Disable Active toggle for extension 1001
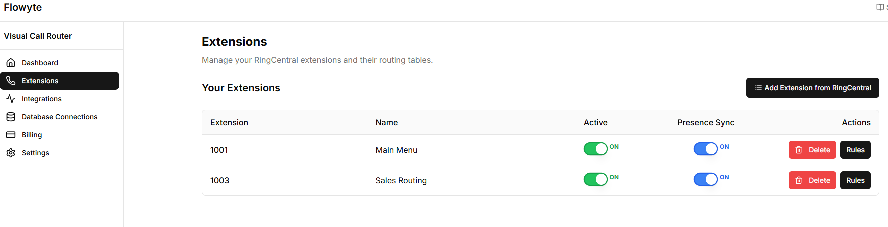Screen dimensions: 888x227 tap(595, 149)
